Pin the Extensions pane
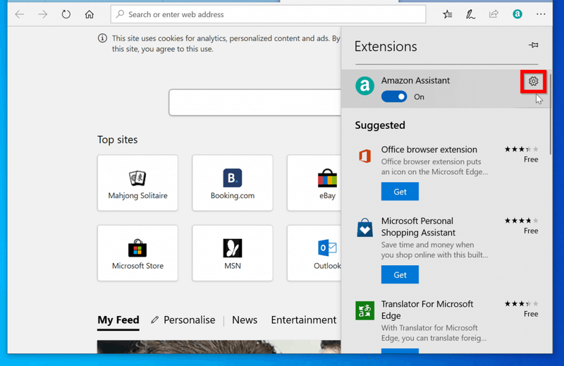 tap(534, 45)
